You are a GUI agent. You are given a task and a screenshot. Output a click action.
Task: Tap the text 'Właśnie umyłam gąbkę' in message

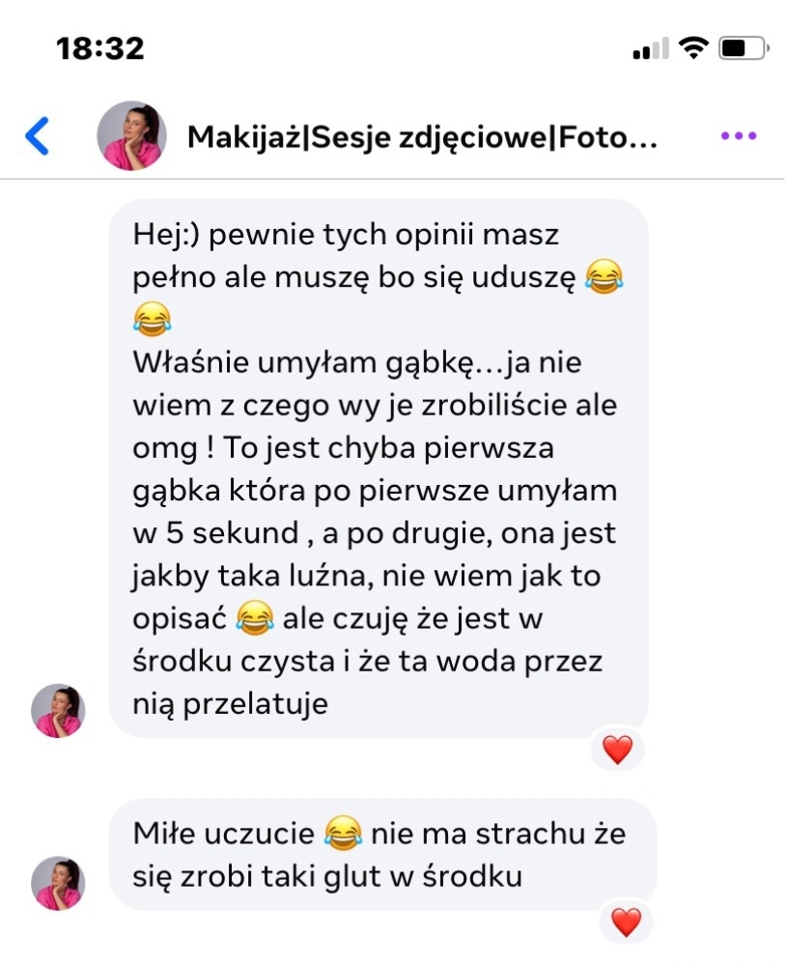click(x=303, y=363)
